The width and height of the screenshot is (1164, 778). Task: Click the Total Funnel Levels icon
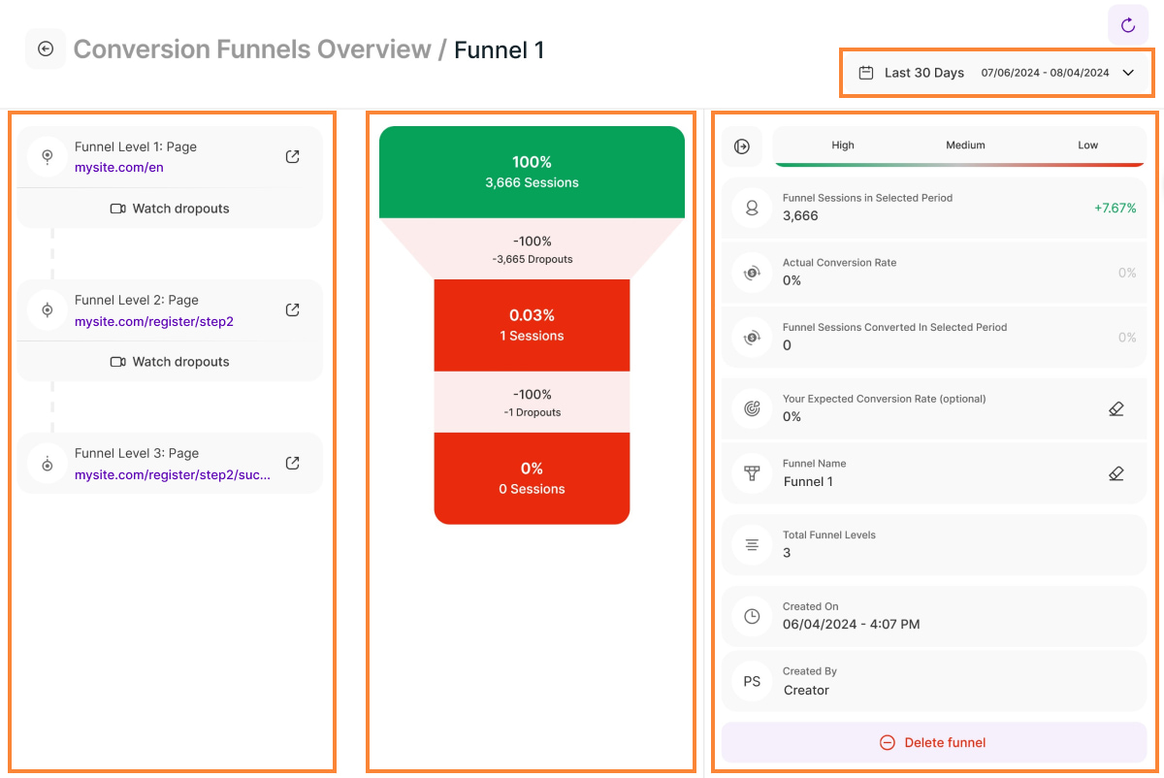(752, 545)
